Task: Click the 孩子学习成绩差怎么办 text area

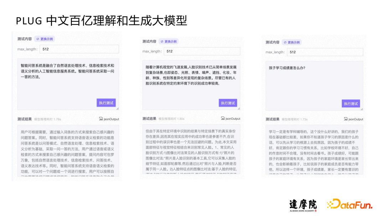Action: tap(314, 86)
